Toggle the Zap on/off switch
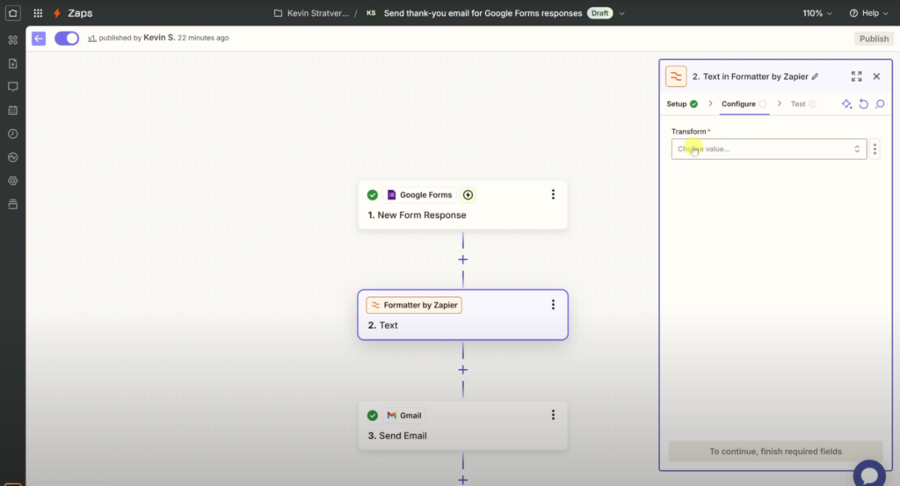 click(67, 39)
